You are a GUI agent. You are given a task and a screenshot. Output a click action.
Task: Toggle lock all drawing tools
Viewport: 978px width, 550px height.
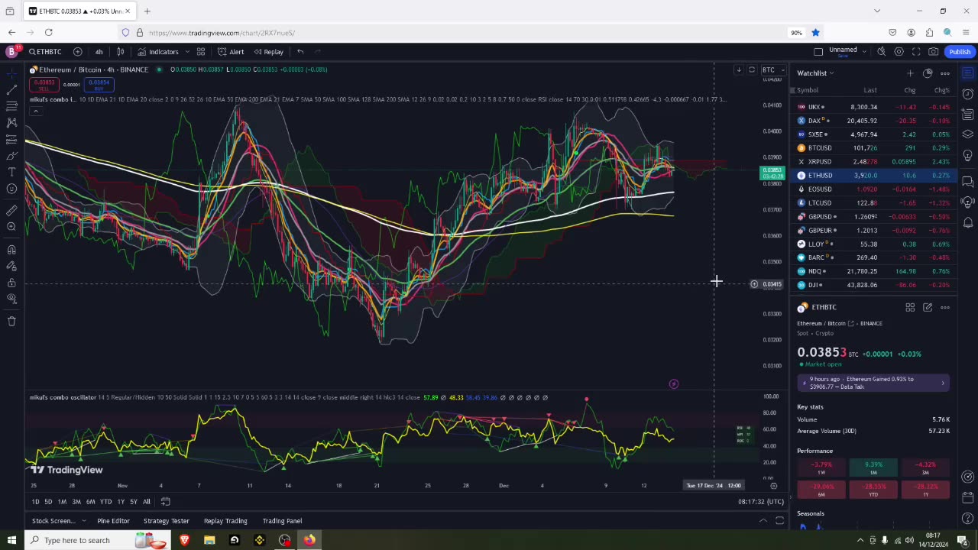click(11, 283)
